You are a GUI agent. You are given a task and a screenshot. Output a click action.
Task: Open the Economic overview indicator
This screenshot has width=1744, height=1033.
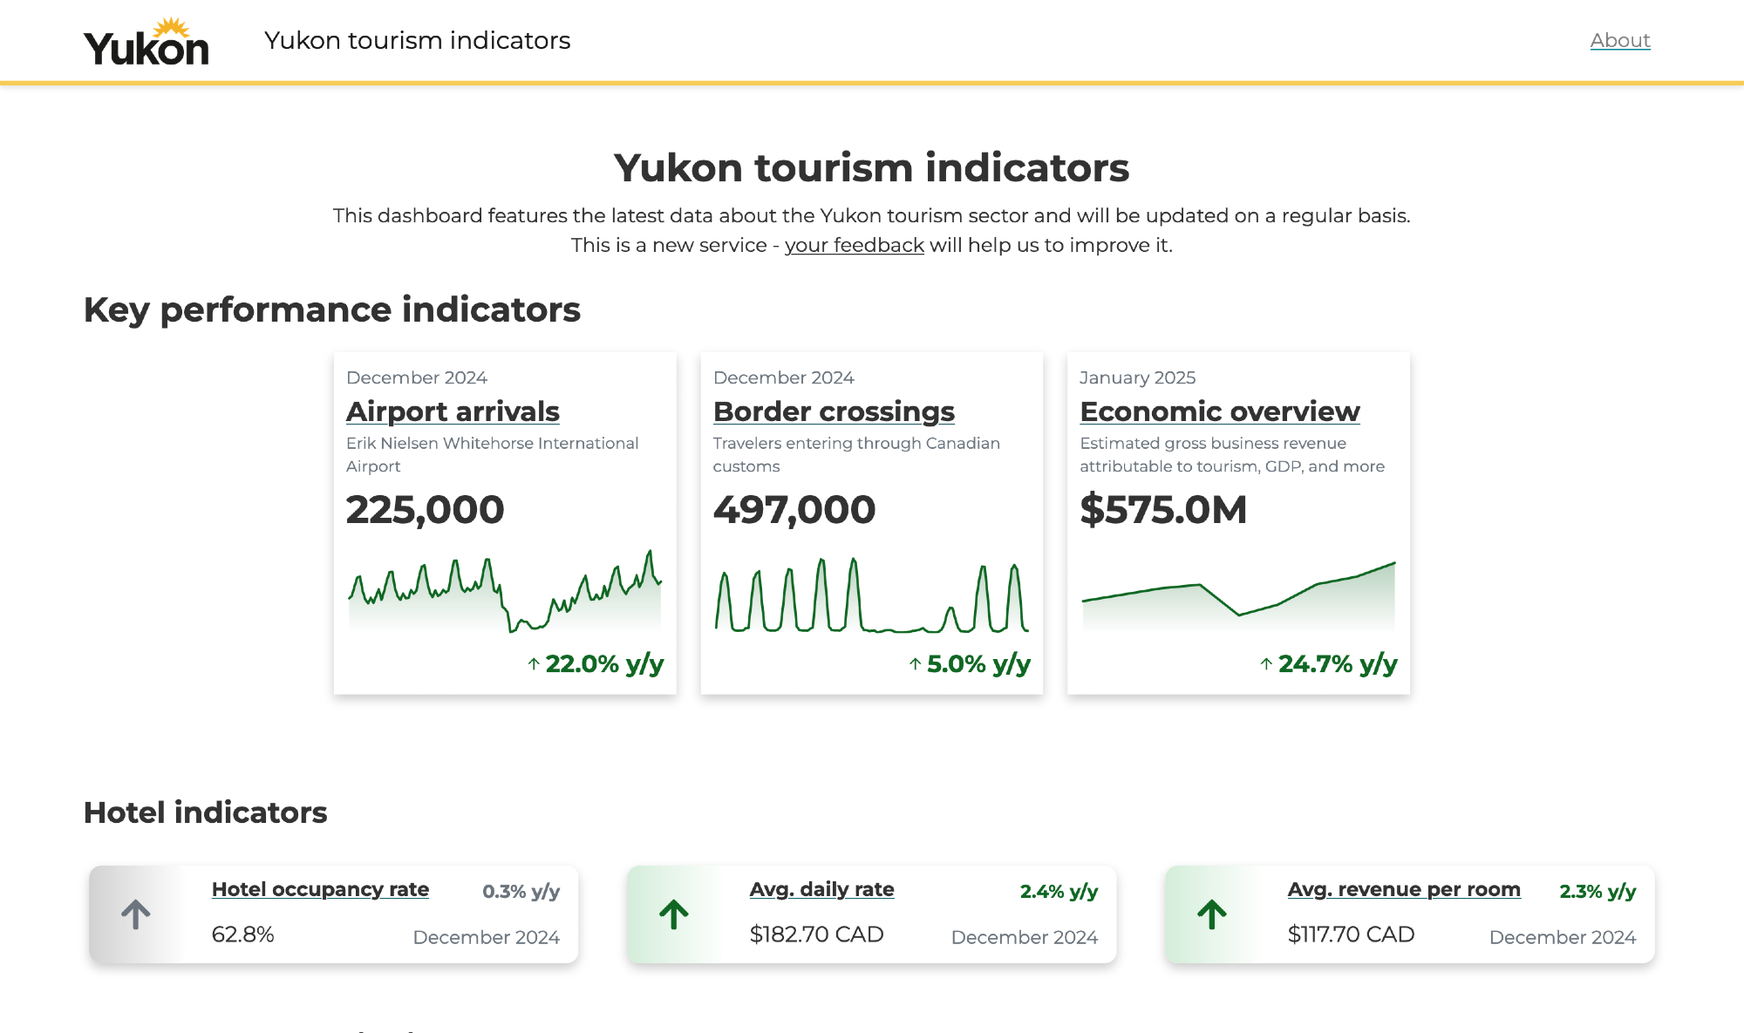[1219, 411]
